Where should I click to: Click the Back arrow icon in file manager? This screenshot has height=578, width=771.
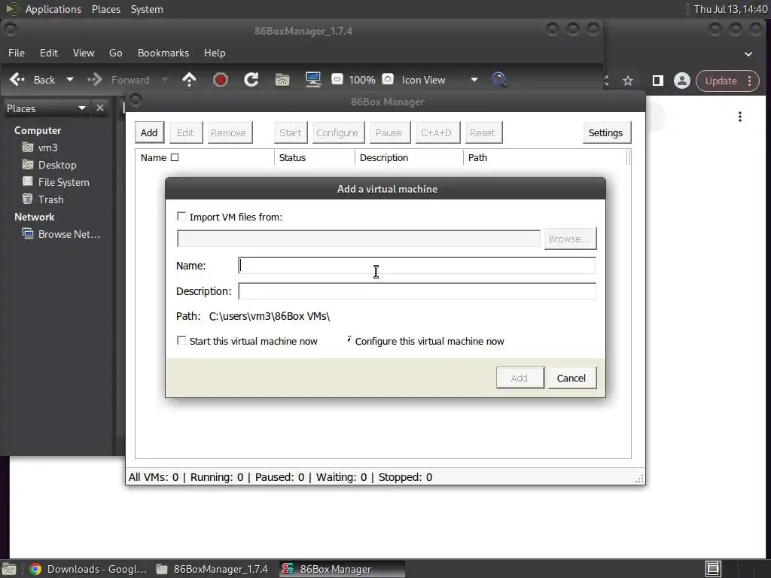(x=17, y=80)
